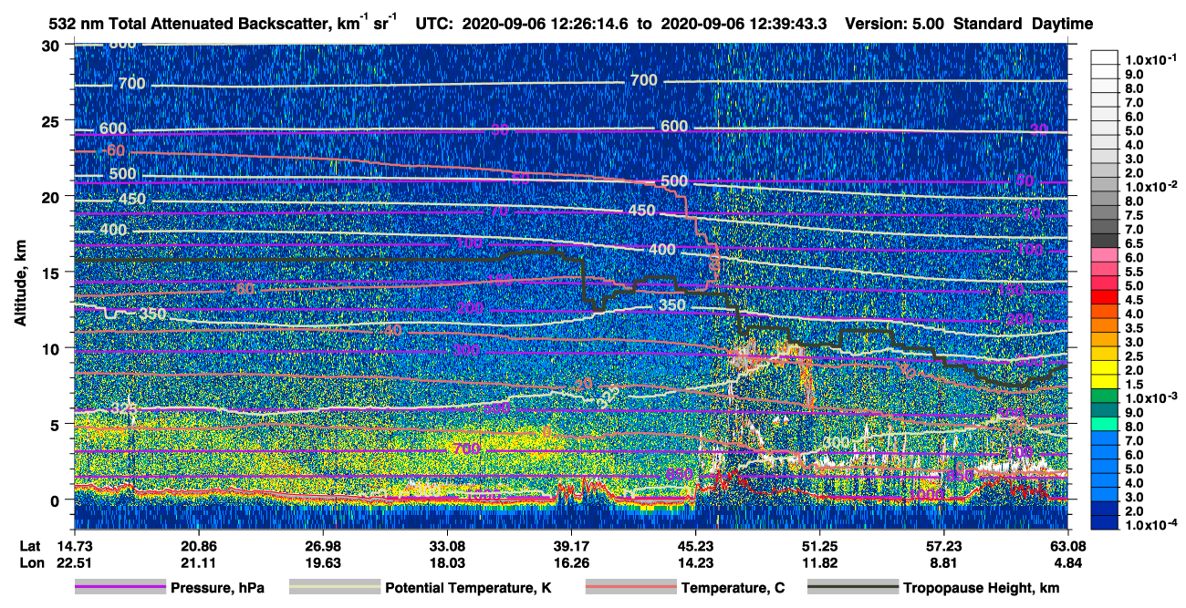
Task: Click the salmon Temperature legend line sample
Action: pyautogui.click(x=630, y=588)
